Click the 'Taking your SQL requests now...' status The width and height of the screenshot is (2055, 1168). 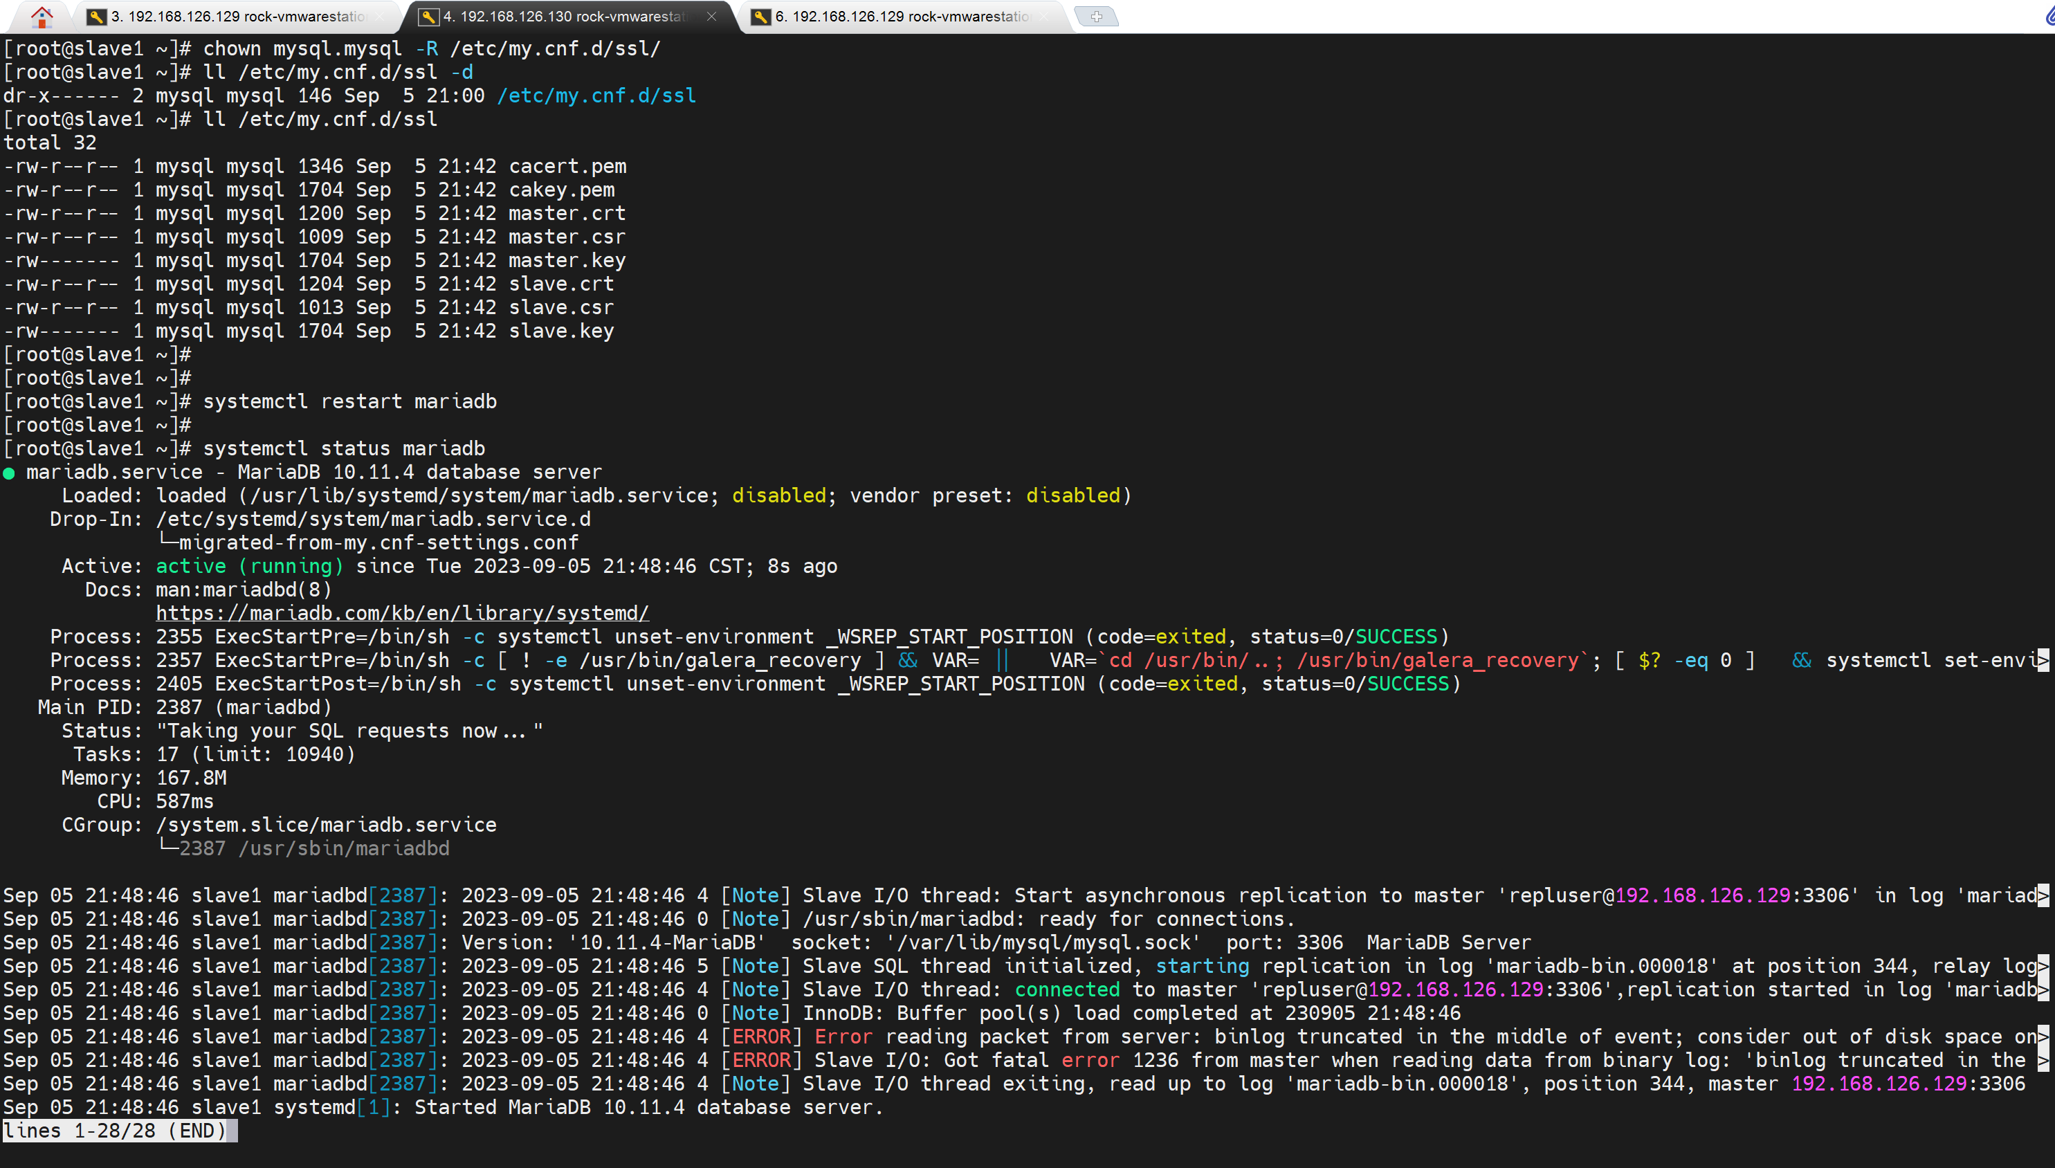349,731
